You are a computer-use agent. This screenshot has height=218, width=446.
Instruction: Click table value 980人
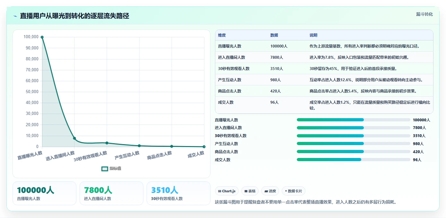[x=276, y=80]
